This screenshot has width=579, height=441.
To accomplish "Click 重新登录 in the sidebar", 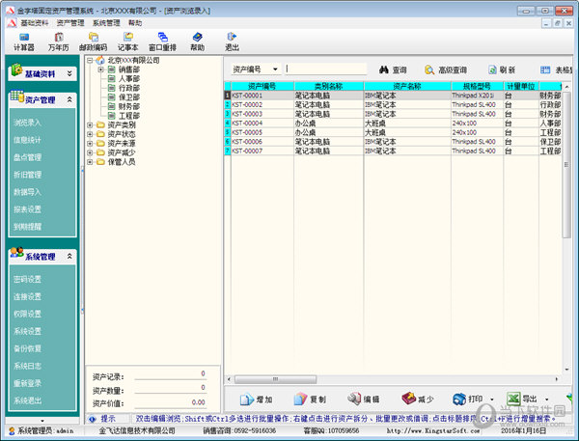I will [x=27, y=383].
